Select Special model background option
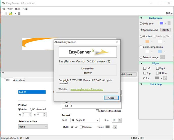Viewport: 174px width, 140px height. tap(141, 30)
